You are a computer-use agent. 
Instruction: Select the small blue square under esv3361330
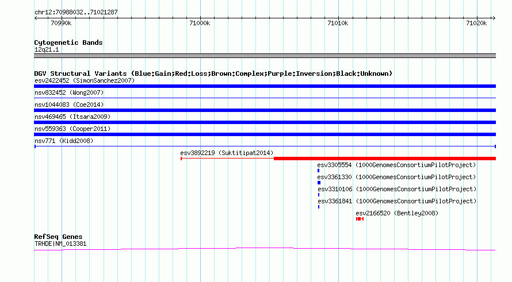[319, 183]
